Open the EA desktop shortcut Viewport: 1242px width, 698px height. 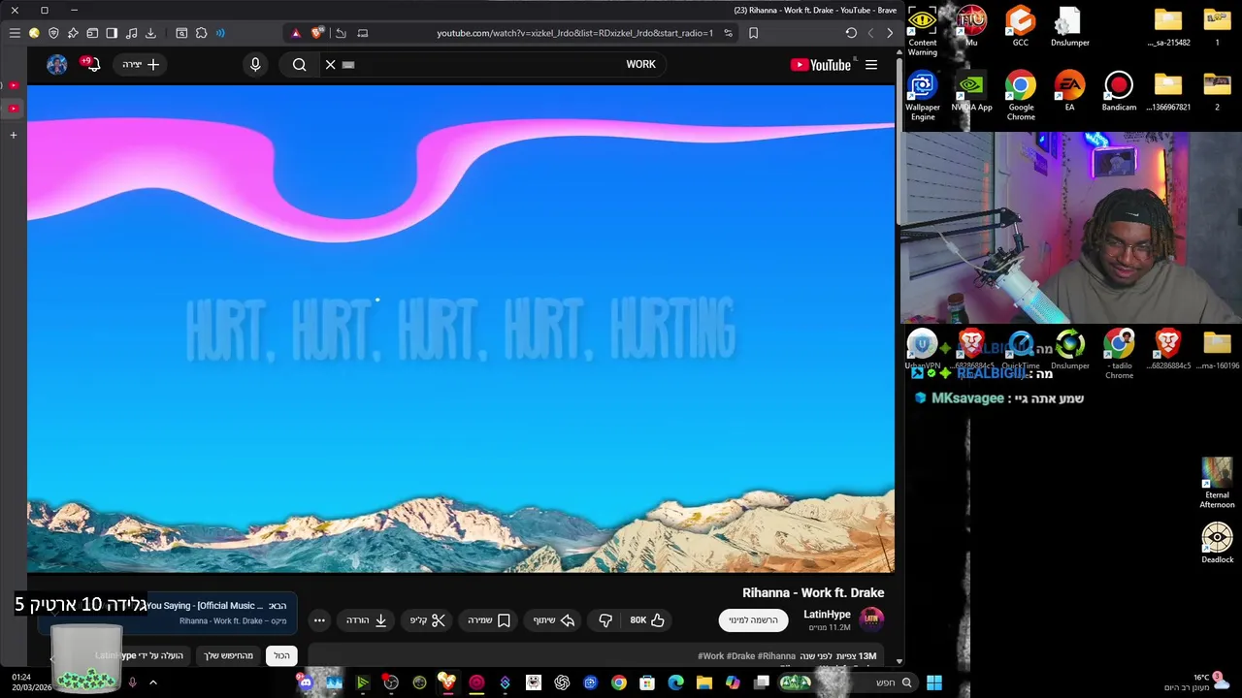coord(1069,91)
